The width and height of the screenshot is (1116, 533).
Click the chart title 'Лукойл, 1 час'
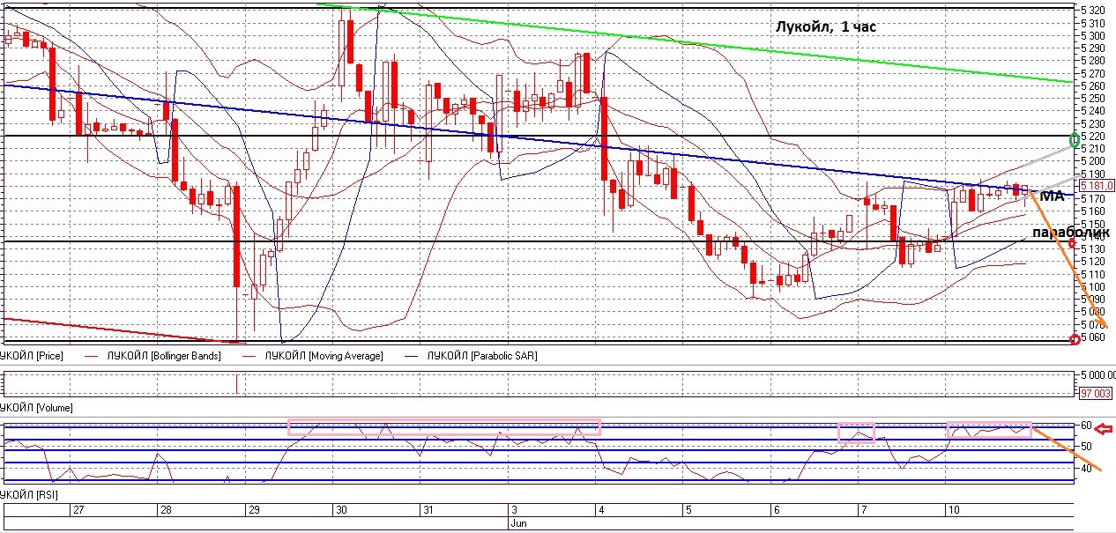click(x=826, y=27)
